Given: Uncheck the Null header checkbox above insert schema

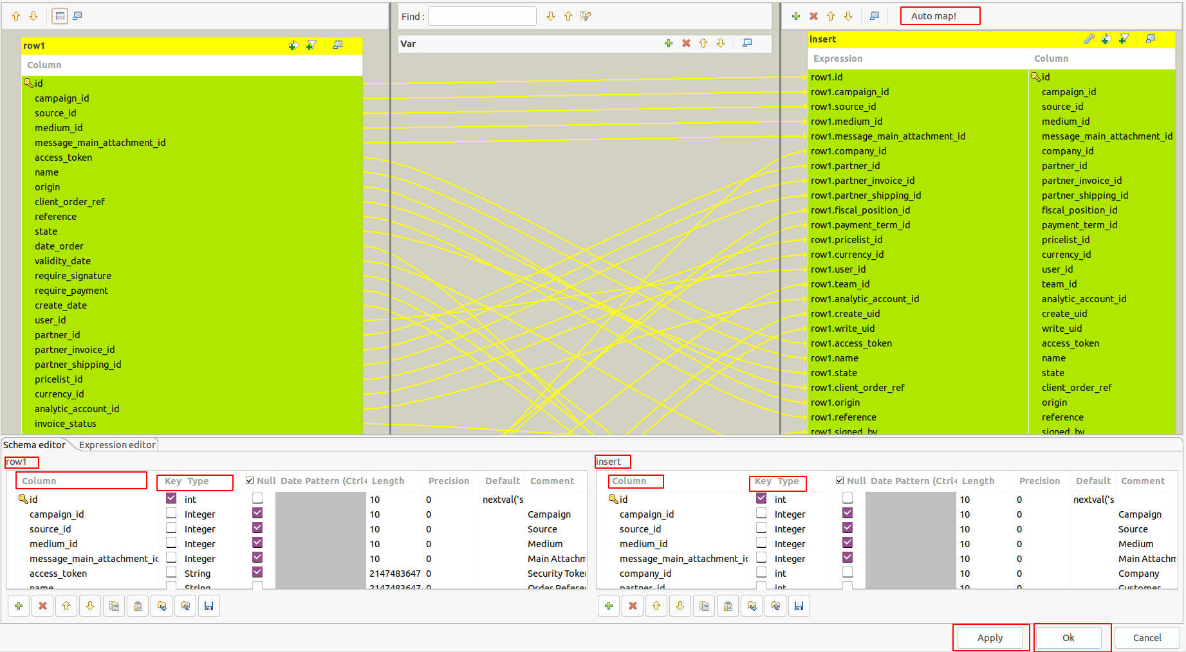Looking at the screenshot, I should tap(840, 480).
